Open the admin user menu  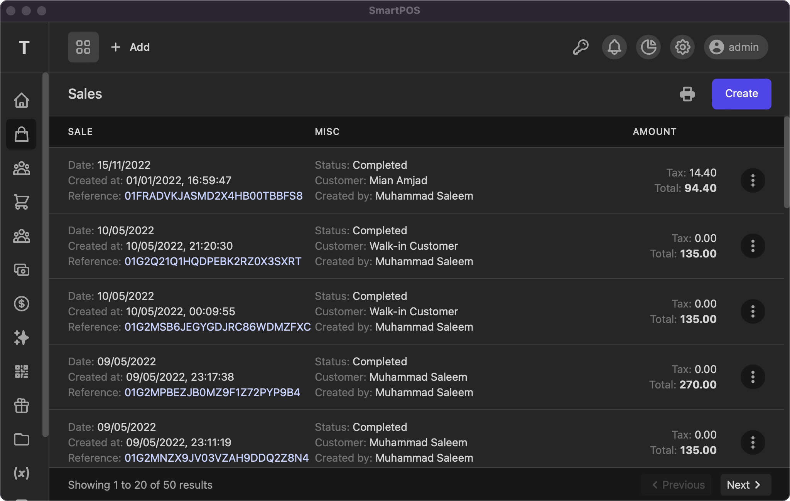(x=736, y=47)
